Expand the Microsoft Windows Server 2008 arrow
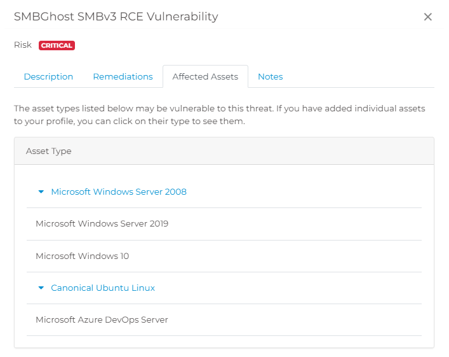Screen dimensions: 449x357 point(41,192)
